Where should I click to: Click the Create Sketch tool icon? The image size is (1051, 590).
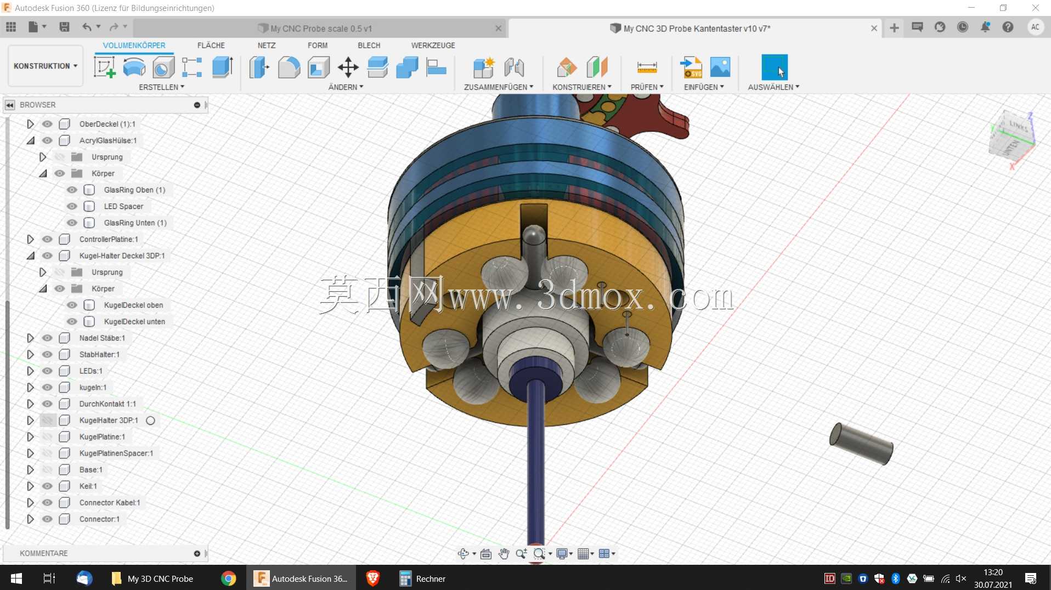tap(105, 67)
